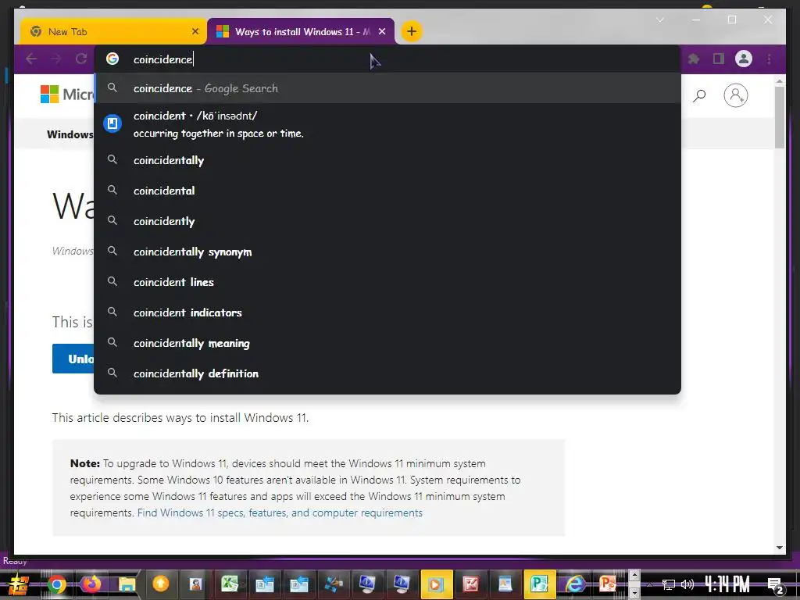Image resolution: width=800 pixels, height=600 pixels.
Task: Open the orange media player taskbar icon
Action: [436, 584]
